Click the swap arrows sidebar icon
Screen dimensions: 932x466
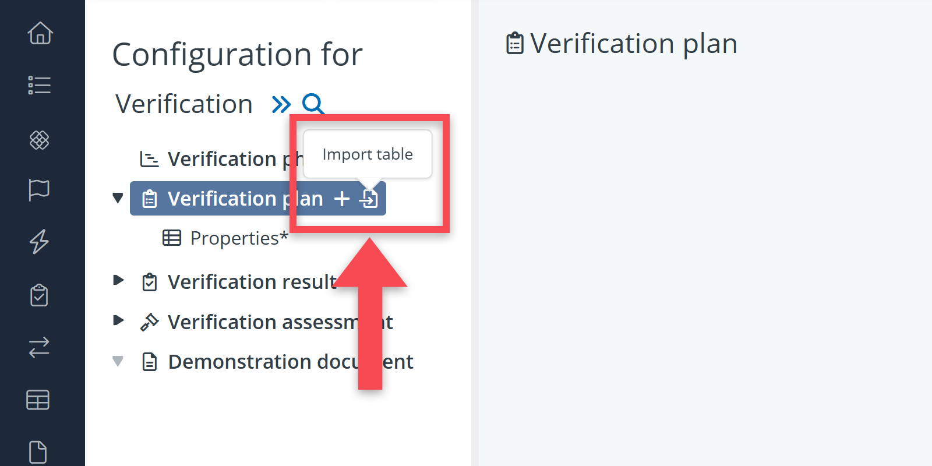point(40,348)
